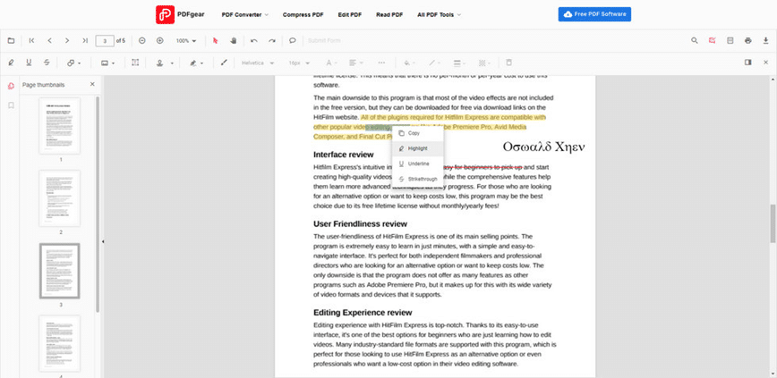
Task: Select Copy in the context menu
Action: [414, 133]
